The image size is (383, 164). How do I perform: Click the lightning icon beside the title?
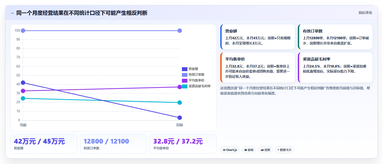[12, 13]
